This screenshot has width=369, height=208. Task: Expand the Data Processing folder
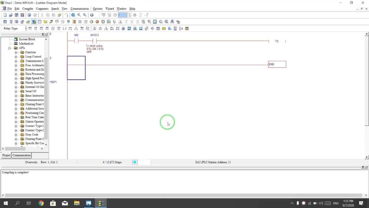click(x=16, y=74)
